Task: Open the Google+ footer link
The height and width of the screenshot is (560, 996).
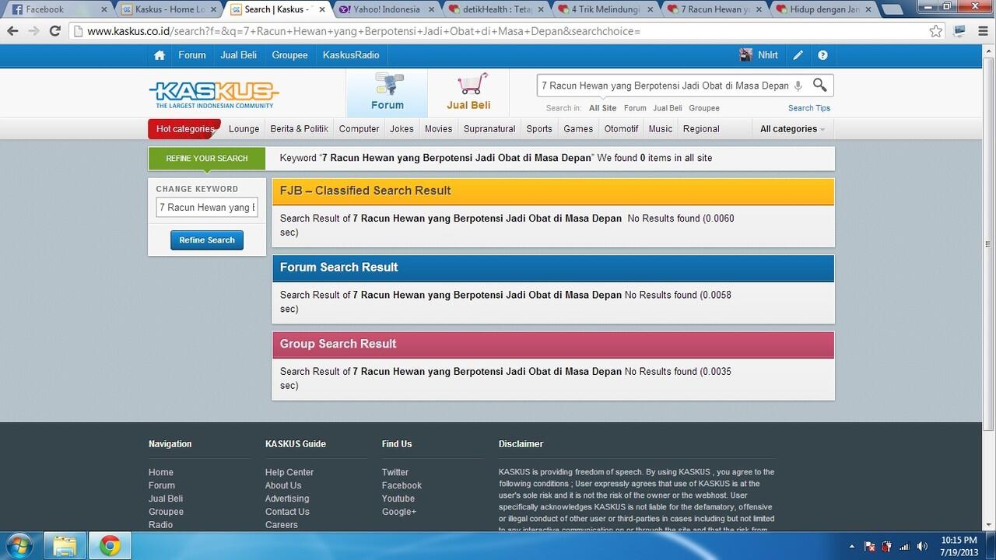Action: (399, 512)
